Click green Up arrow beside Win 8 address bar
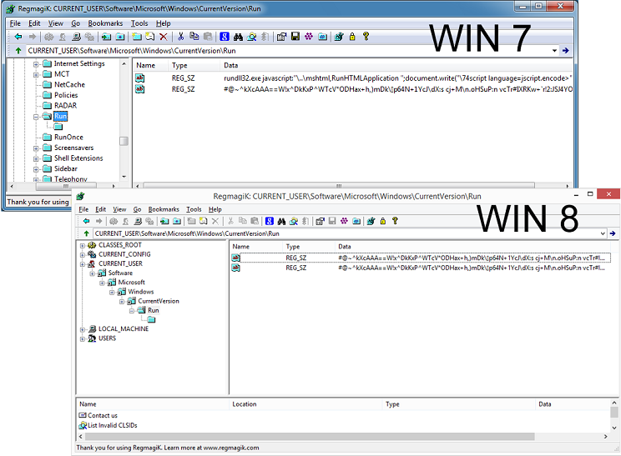The height and width of the screenshot is (456, 621). pyautogui.click(x=86, y=233)
